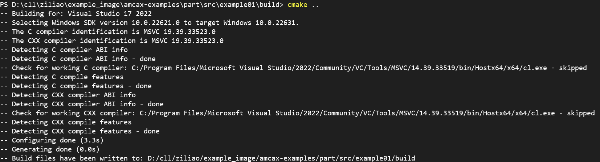Click the "Build files have been written to" text
The width and height of the screenshot is (600, 162).
tap(77, 158)
